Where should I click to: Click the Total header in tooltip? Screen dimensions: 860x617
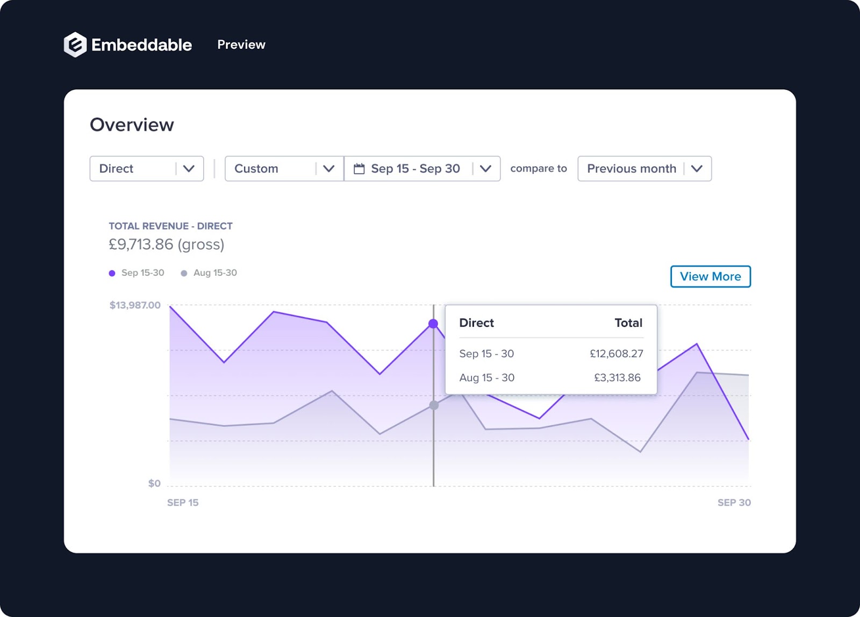pos(628,323)
